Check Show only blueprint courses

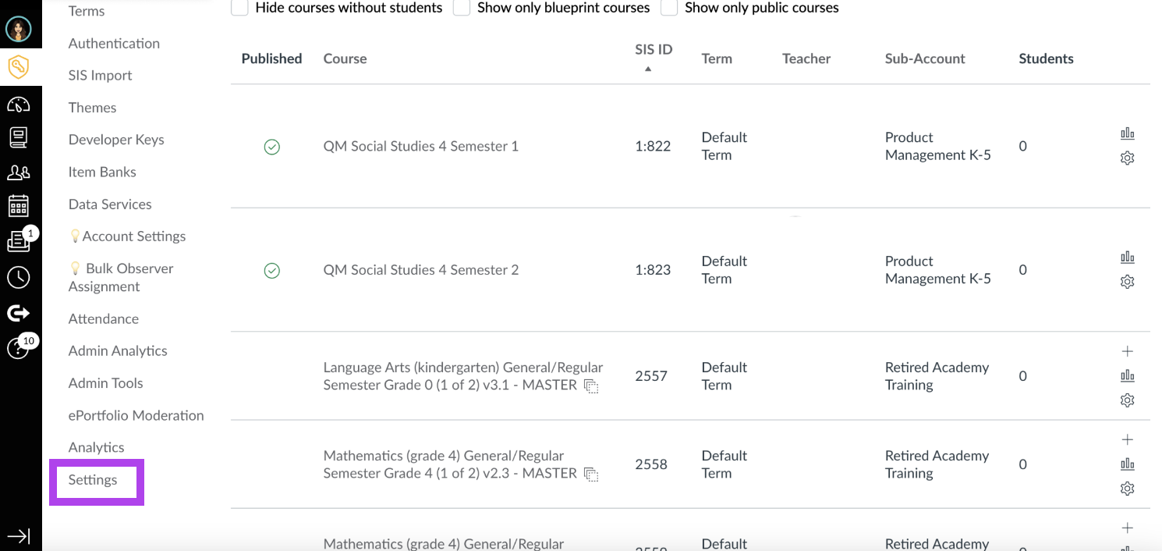(462, 8)
